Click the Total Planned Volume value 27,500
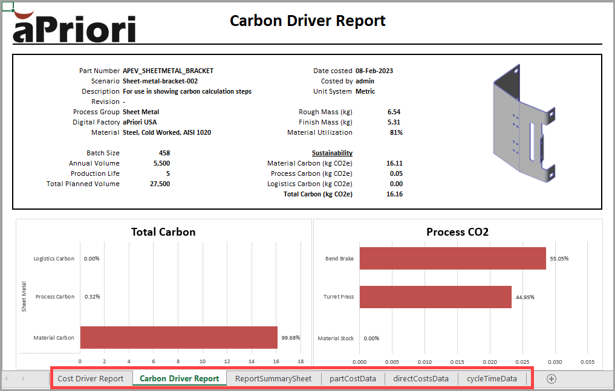 [160, 184]
